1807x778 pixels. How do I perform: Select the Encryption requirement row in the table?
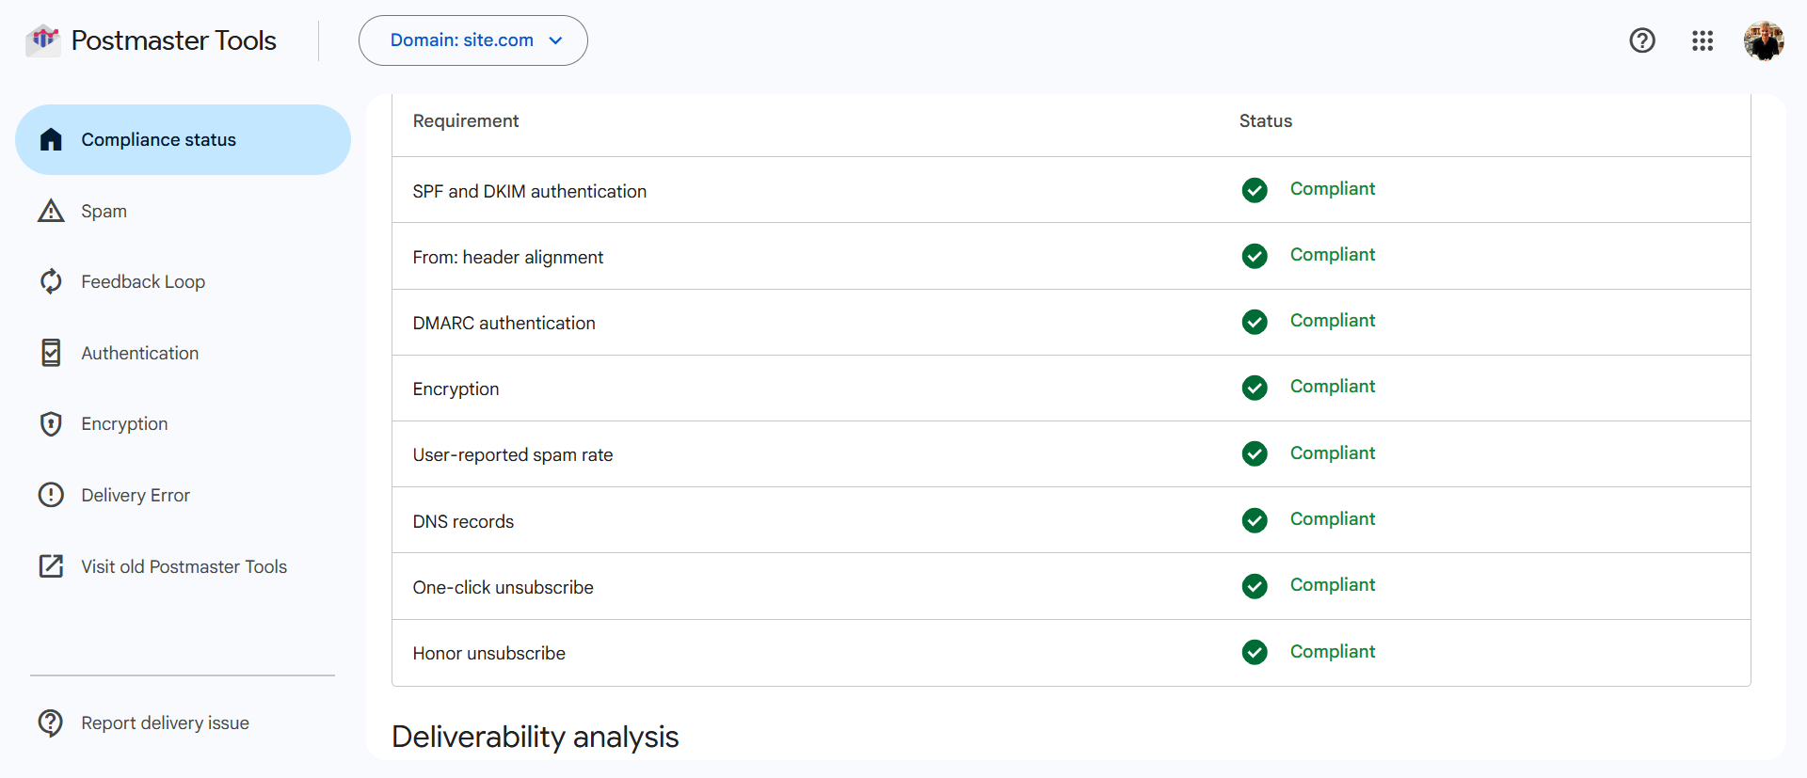pos(1071,388)
